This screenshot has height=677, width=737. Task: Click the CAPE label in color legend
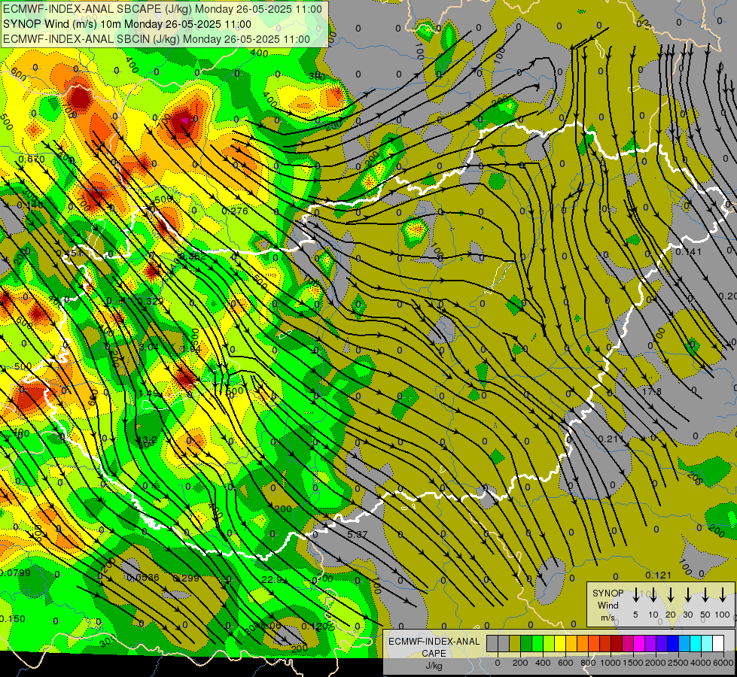click(434, 654)
